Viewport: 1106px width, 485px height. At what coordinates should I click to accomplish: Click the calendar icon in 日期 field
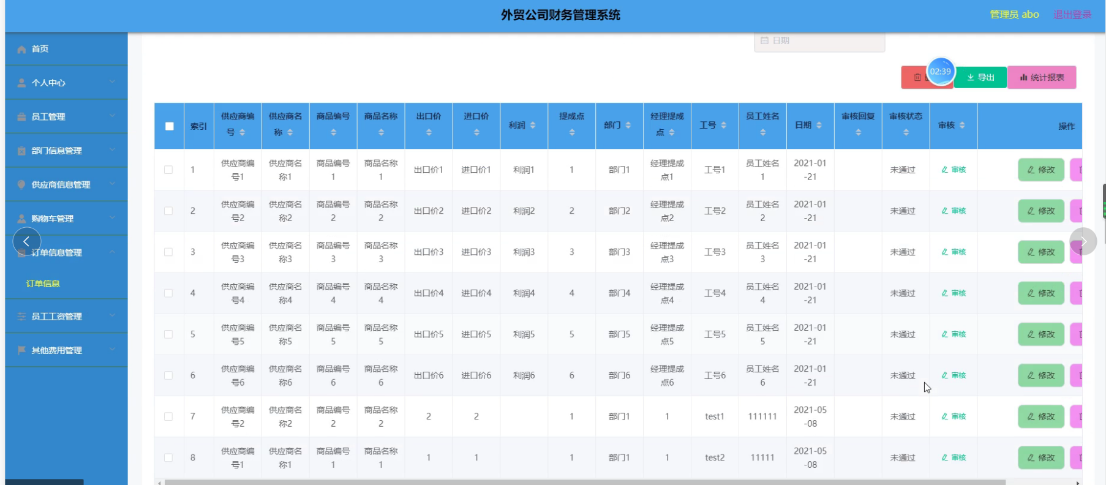tap(764, 40)
